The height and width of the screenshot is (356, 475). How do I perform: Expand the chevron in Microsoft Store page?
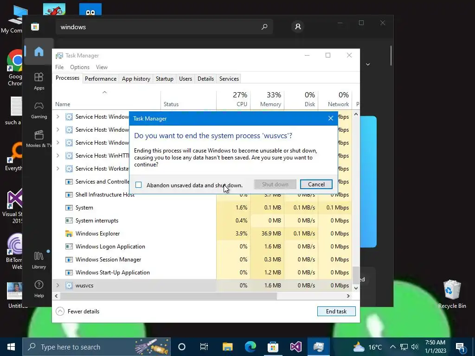pos(368,64)
